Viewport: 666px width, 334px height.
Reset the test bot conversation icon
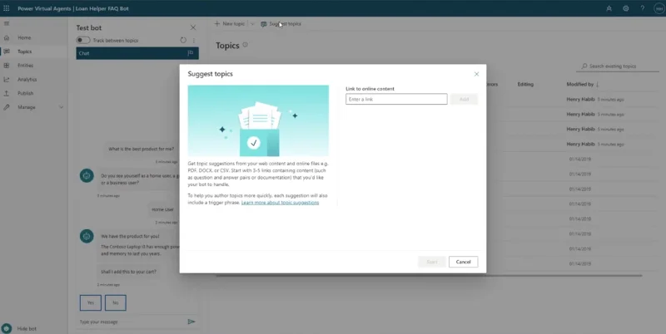(x=183, y=40)
